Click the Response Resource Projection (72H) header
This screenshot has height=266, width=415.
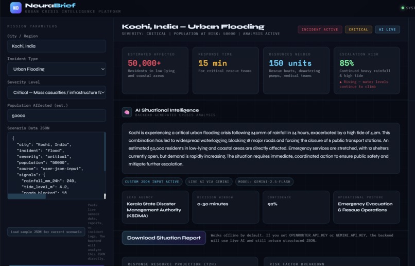click(x=172, y=264)
